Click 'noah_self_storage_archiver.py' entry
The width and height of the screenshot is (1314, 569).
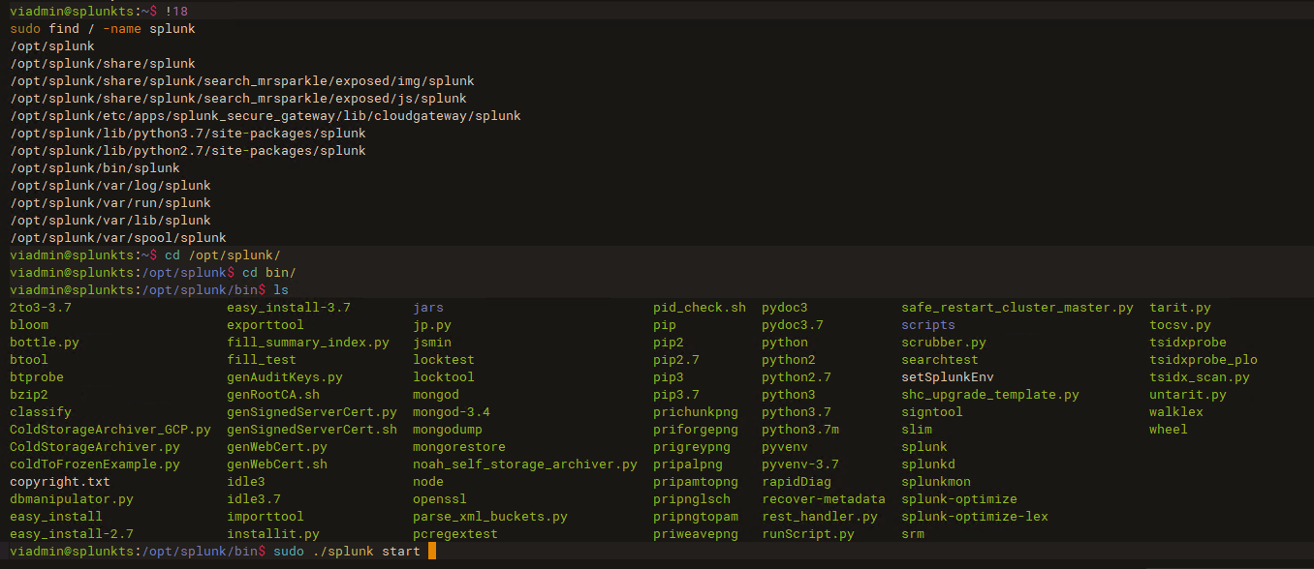tap(524, 464)
